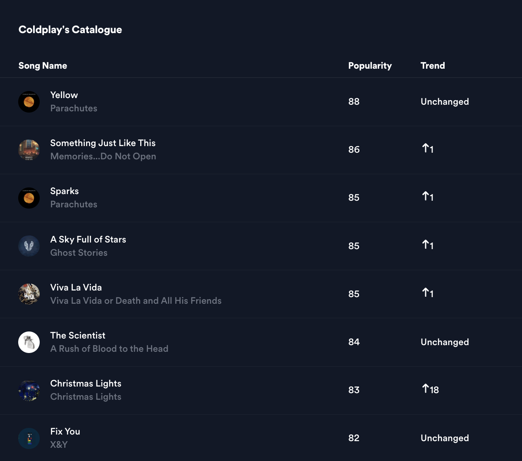Click the Coldplay's Catalogue title
This screenshot has width=522, height=461.
(x=70, y=29)
